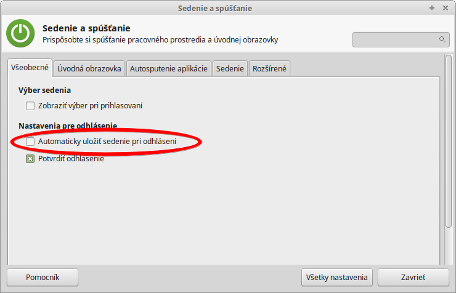This screenshot has width=456, height=293.
Task: Maximize the window with the plus icon
Action: coord(432,9)
